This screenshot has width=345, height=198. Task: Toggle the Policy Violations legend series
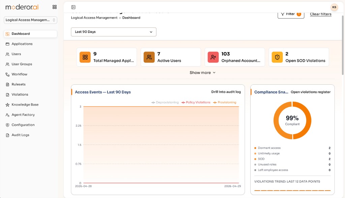click(x=196, y=102)
